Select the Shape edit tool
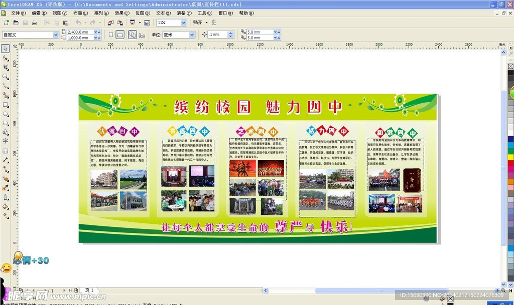Viewport: 514px width, 305px height. [x=5, y=58]
